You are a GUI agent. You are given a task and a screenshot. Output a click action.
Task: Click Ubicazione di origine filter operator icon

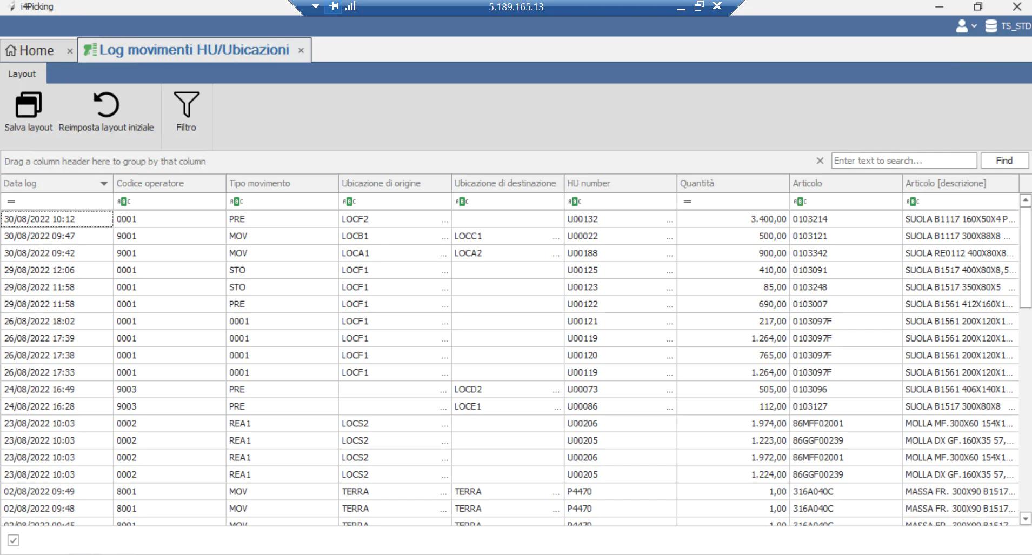click(x=349, y=202)
